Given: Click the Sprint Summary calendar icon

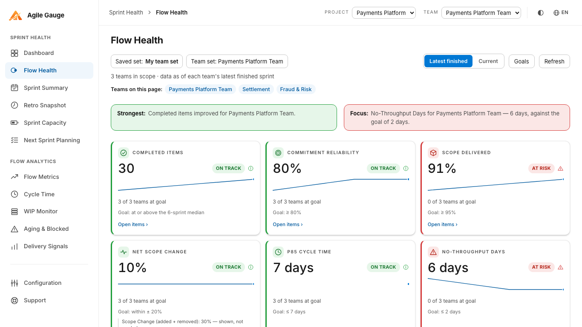Looking at the screenshot, I should 14,88.
